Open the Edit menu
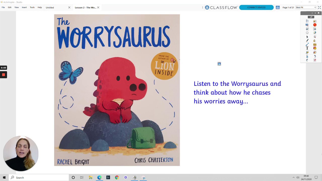 click(x=10, y=7)
